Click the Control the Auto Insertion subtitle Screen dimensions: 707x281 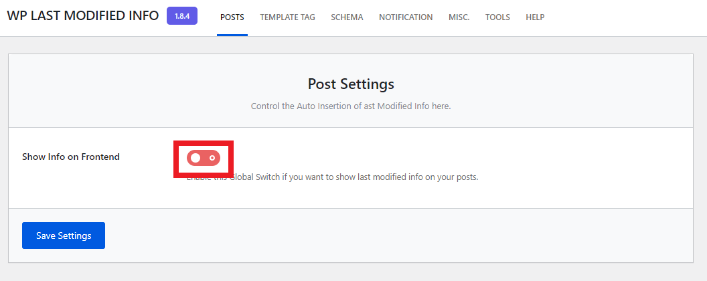(x=351, y=107)
